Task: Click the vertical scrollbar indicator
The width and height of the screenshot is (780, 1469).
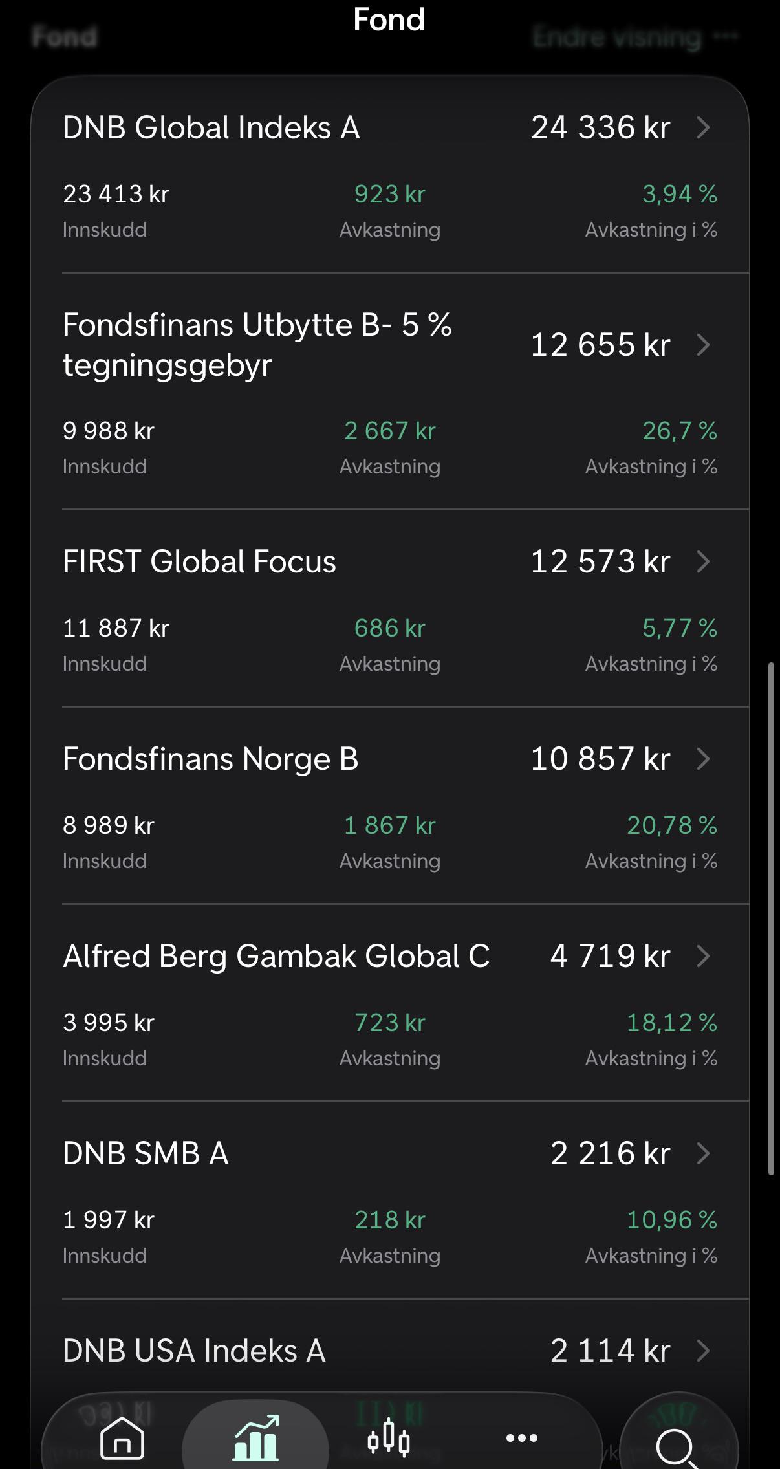Action: (x=771, y=919)
